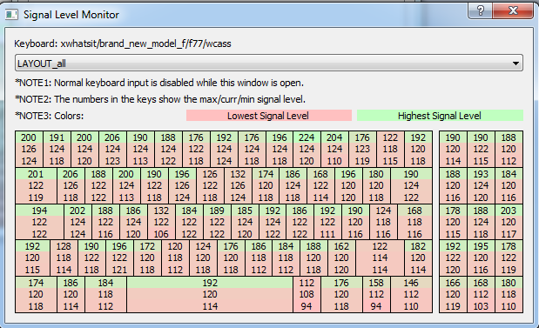
Task: Click the key cell showing 201/122/119
Action: (x=36, y=186)
